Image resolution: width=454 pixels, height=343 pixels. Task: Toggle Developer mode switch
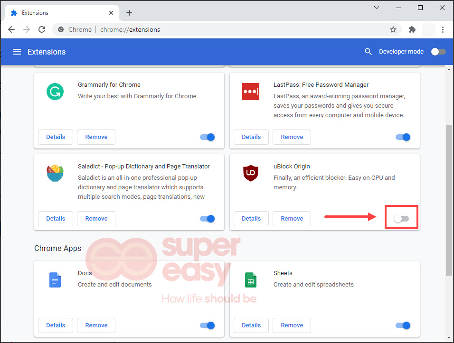click(438, 52)
